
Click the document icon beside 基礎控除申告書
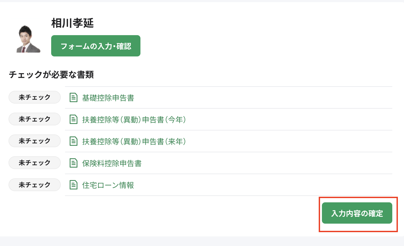(73, 98)
